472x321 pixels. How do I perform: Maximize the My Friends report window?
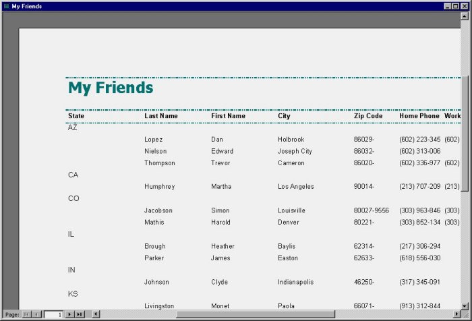[456, 6]
